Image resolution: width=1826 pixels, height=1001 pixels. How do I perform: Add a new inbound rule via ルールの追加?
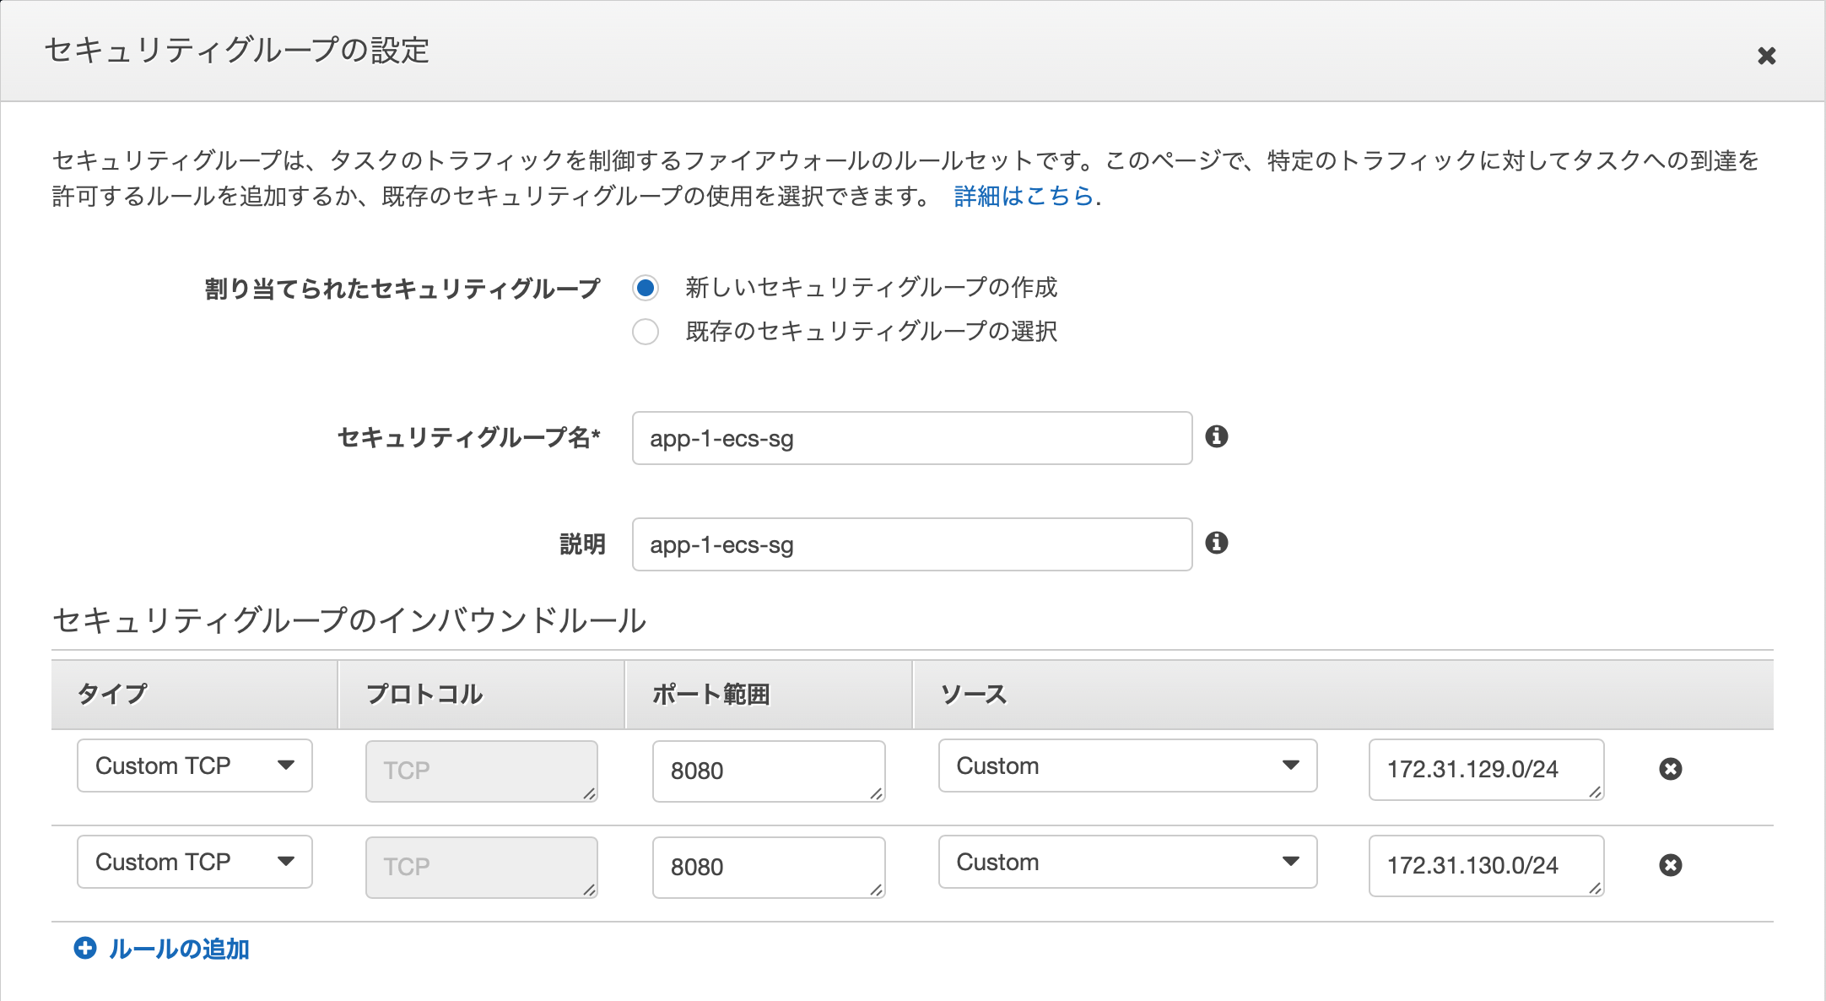pos(179,949)
